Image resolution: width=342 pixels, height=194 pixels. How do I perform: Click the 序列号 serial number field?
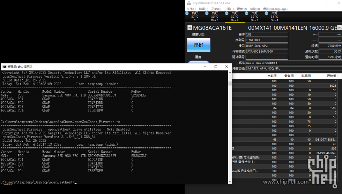(x=267, y=40)
